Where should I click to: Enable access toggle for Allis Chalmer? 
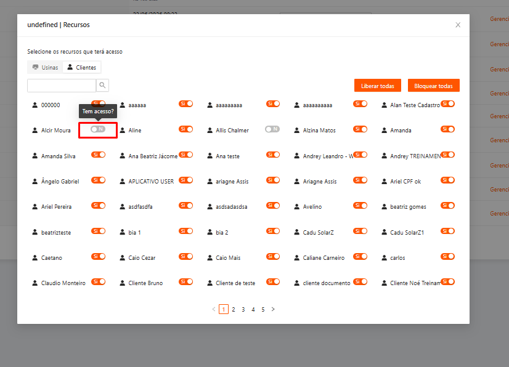pos(272,129)
